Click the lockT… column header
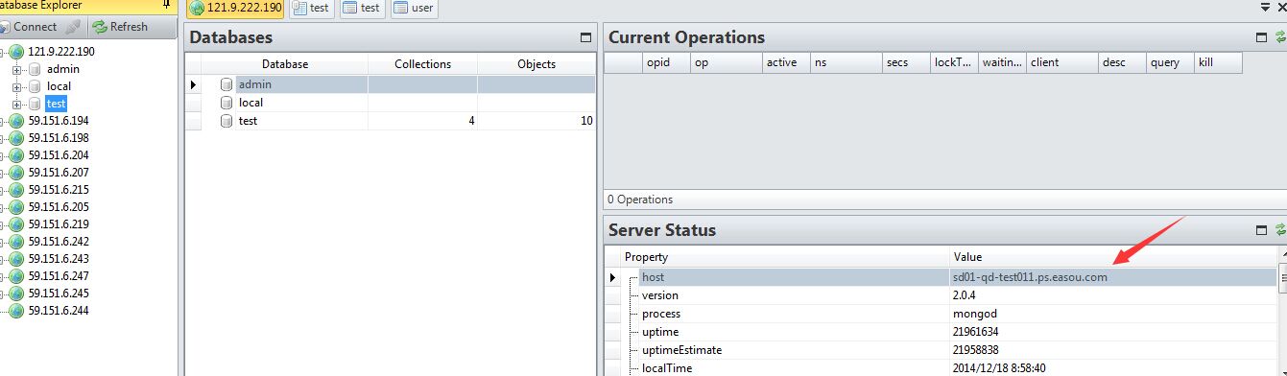The width and height of the screenshot is (1287, 376). click(x=954, y=62)
